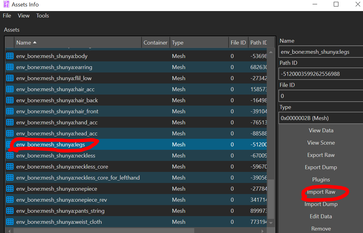Select the env_bone:mesh_shunya:onepiece_rev name text

(62, 200)
